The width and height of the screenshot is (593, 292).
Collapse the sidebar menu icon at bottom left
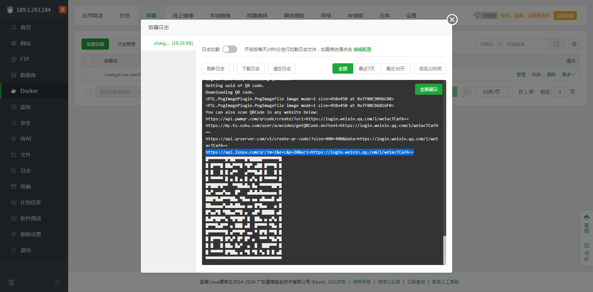pyautogui.click(x=11, y=282)
